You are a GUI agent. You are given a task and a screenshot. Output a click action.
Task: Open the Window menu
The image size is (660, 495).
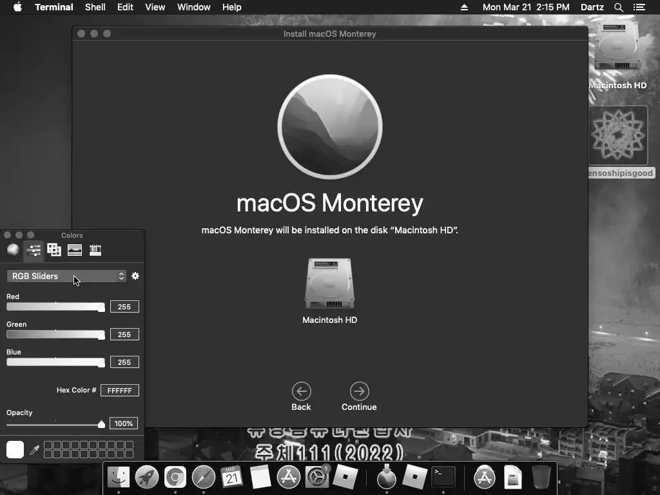[x=193, y=7]
